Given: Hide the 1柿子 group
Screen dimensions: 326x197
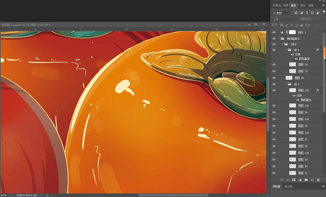Looking at the screenshot, I should click(x=274, y=44).
